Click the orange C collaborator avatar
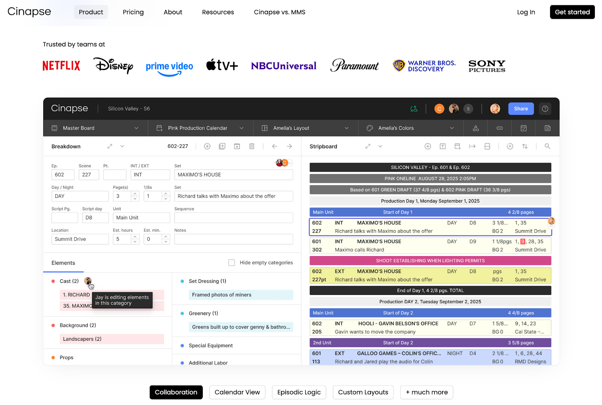The width and height of the screenshot is (602, 405). 439,109
